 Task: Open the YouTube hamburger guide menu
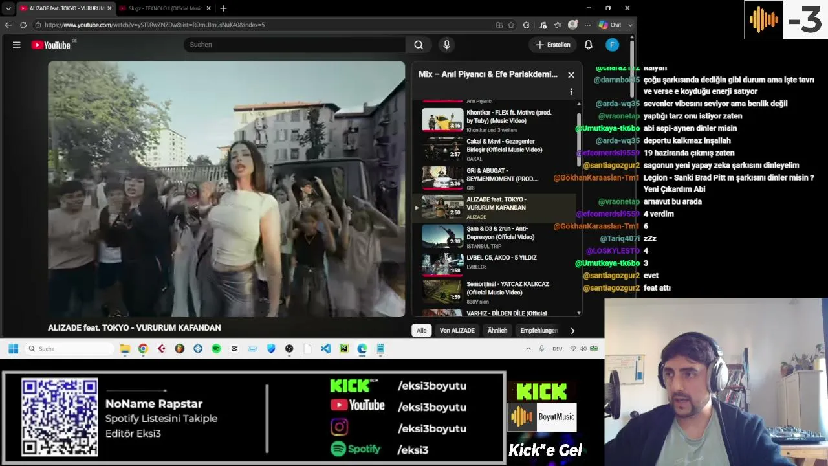click(17, 45)
